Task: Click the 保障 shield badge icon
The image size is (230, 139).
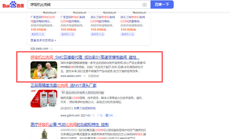Action: [110, 115]
